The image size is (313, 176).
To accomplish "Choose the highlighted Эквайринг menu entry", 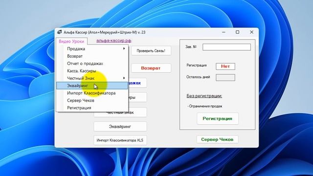I will coord(92,86).
